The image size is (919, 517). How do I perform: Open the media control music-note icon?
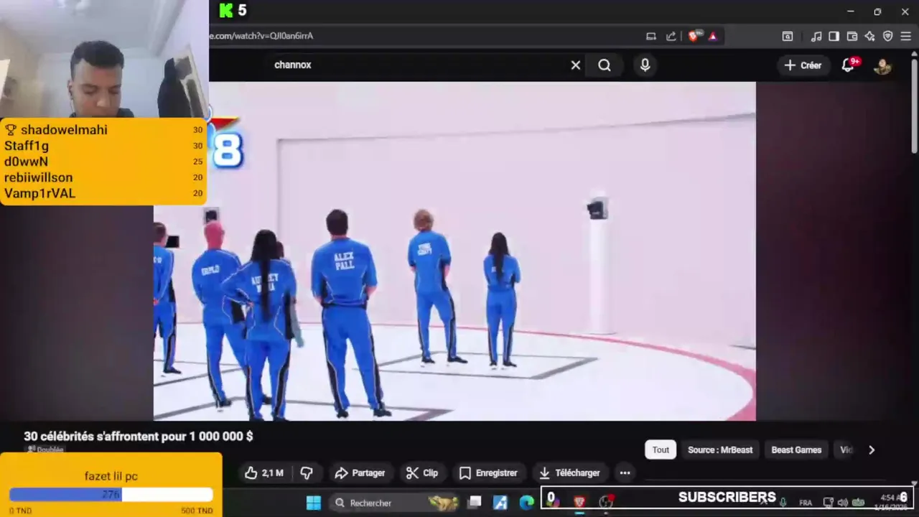[816, 36]
